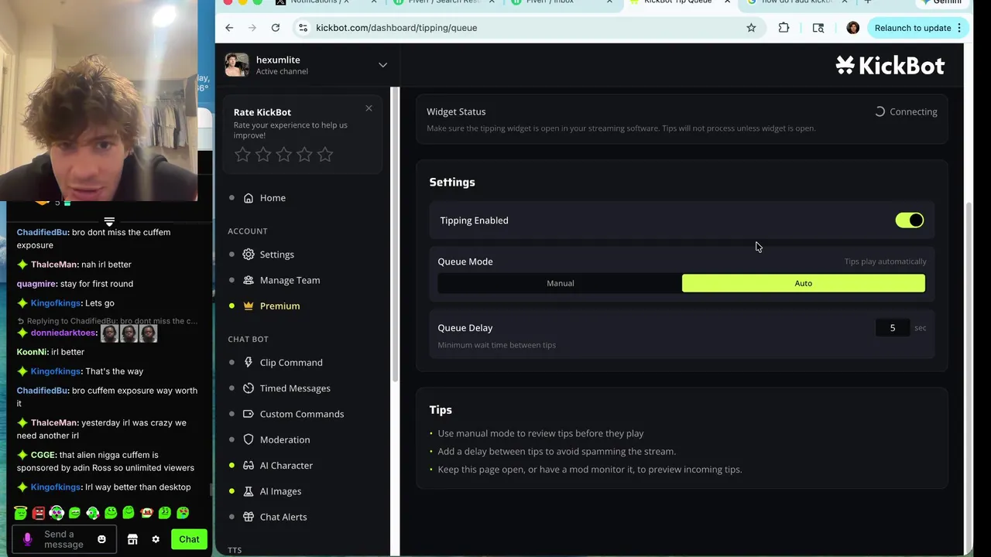This screenshot has height=557, width=991.
Task: Rate KickBot one star
Action: click(242, 155)
